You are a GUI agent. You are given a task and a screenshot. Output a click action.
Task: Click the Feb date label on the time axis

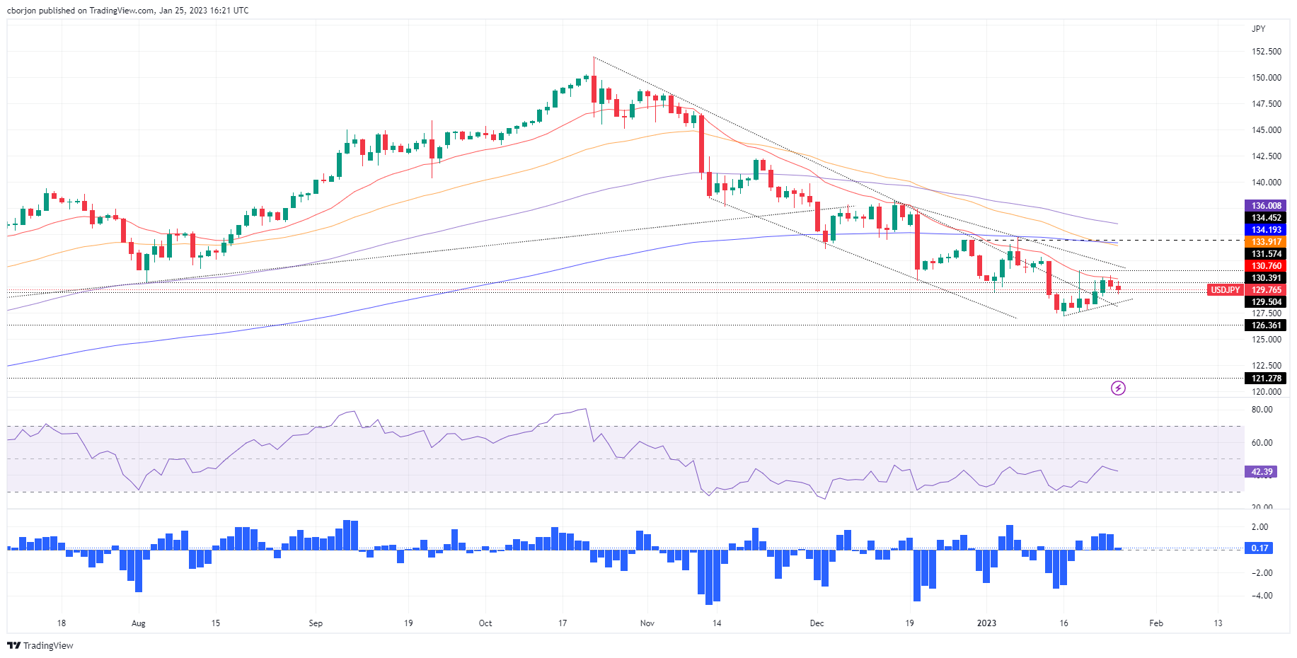[1155, 623]
